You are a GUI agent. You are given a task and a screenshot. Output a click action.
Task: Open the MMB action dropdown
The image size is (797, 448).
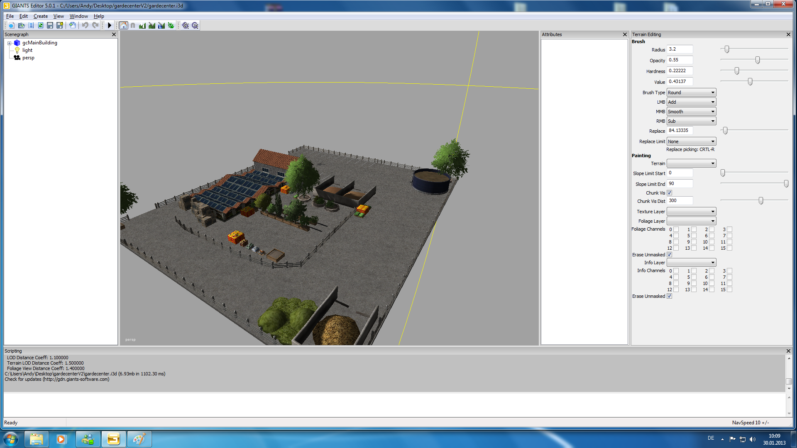(691, 112)
